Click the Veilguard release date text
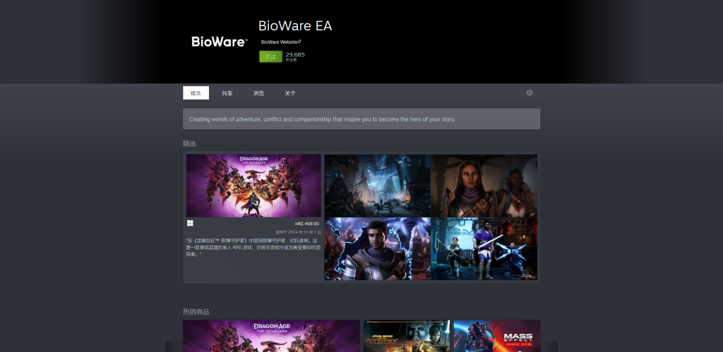 [299, 233]
